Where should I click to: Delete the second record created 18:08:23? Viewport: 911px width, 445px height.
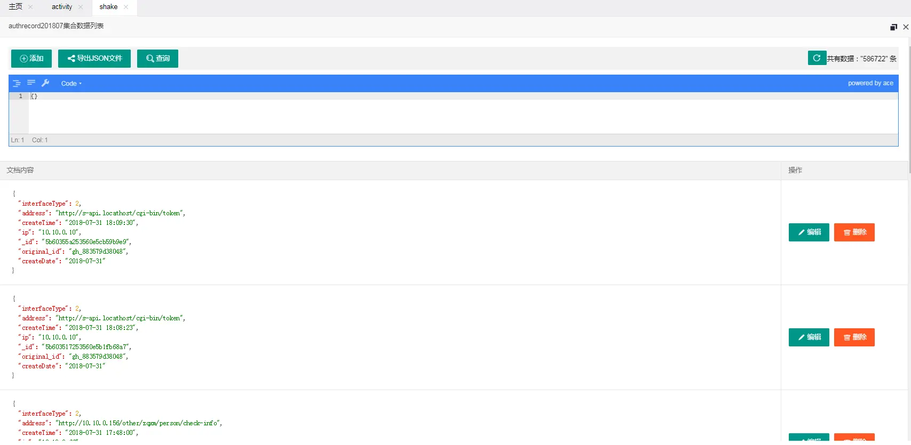(x=854, y=337)
